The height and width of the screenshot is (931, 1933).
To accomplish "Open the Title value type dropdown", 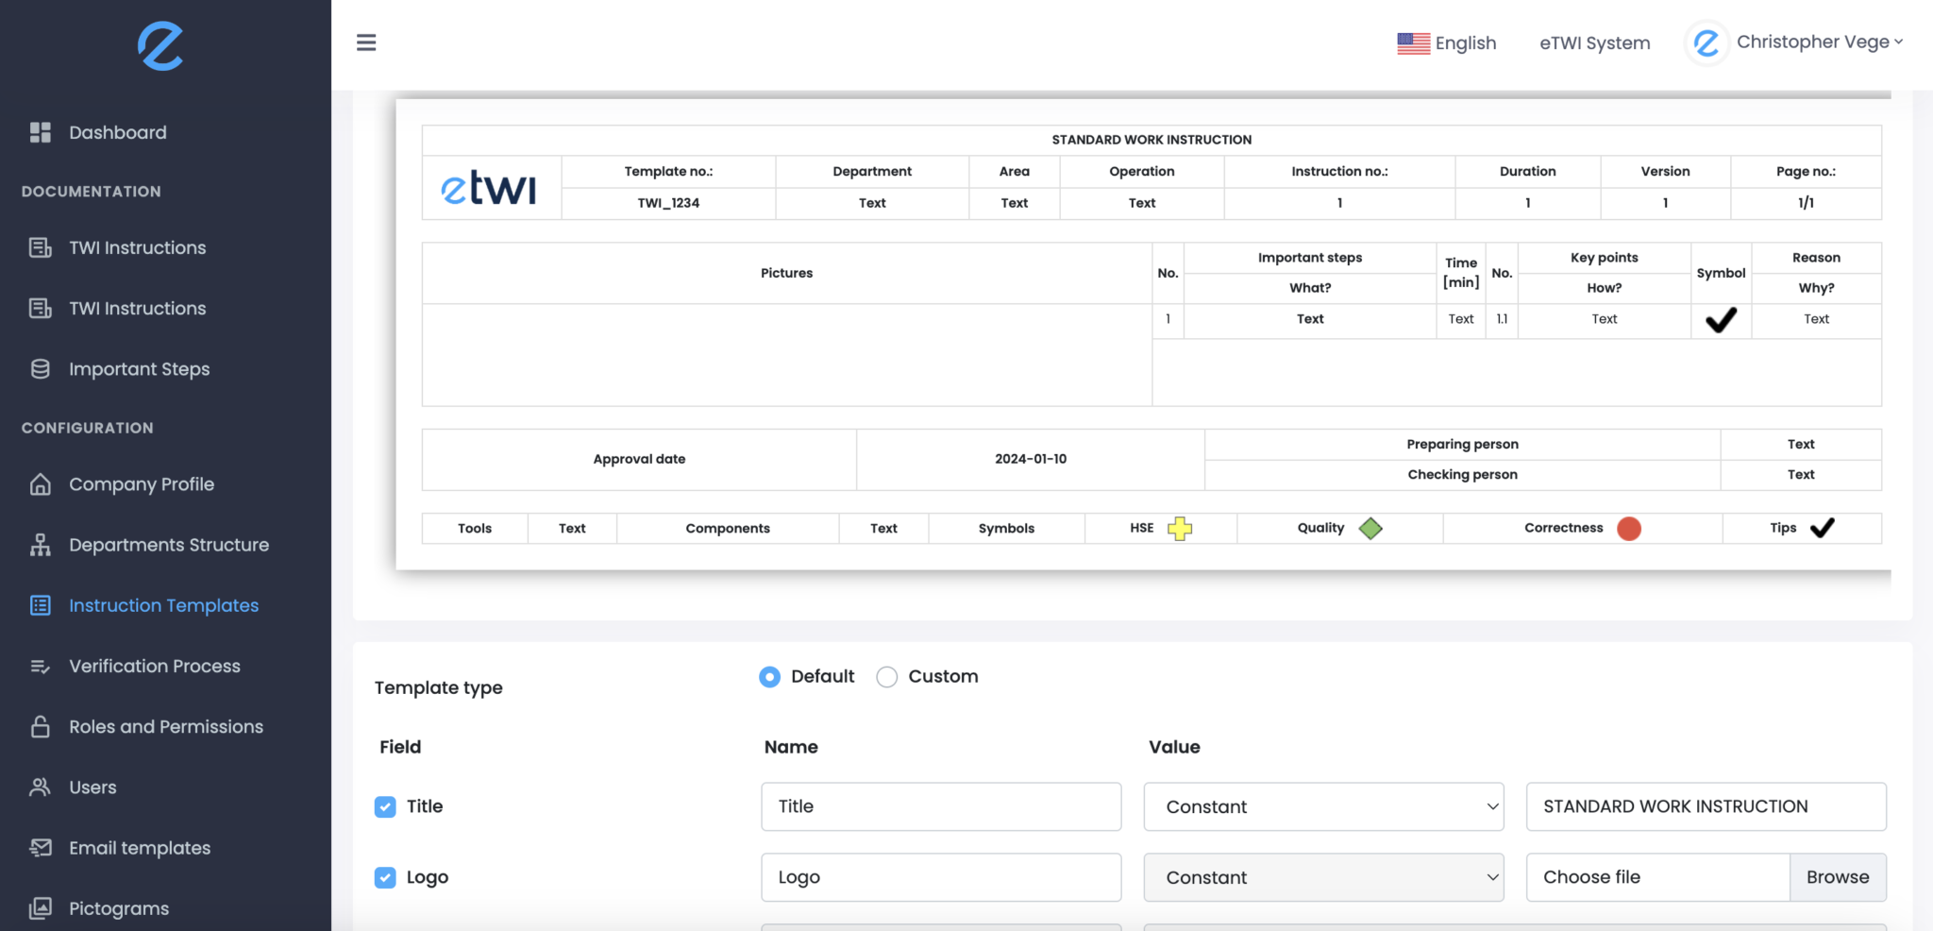I will coord(1323,806).
